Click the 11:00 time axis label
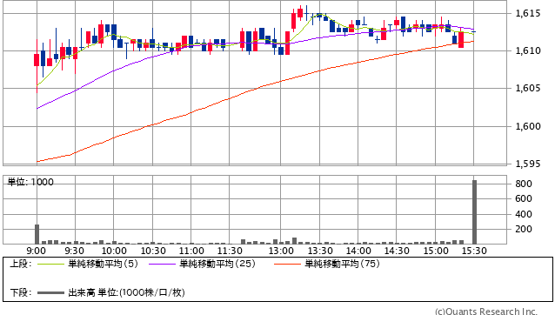This screenshot has width=555, height=315. tap(191, 251)
